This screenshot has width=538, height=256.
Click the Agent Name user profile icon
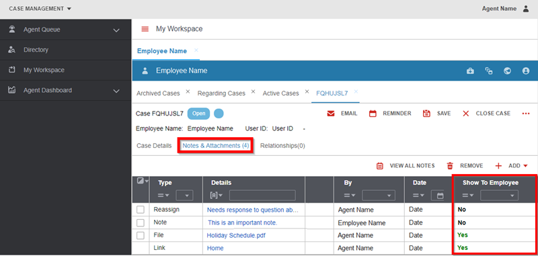click(526, 9)
